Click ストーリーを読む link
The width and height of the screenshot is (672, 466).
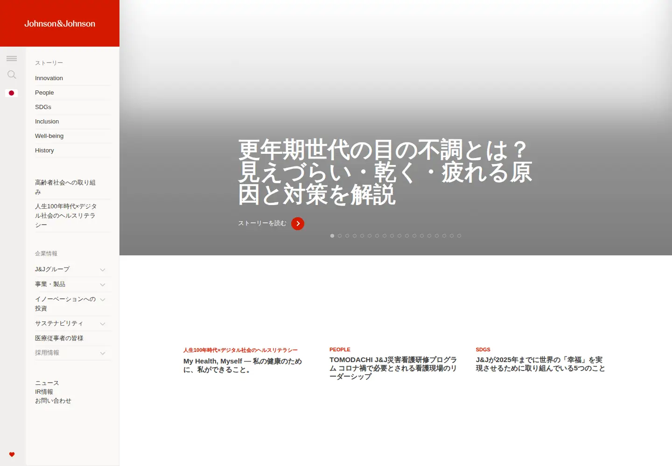tap(262, 224)
